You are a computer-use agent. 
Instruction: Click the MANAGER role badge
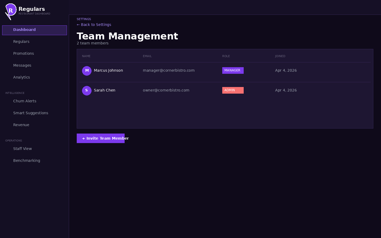tap(233, 70)
